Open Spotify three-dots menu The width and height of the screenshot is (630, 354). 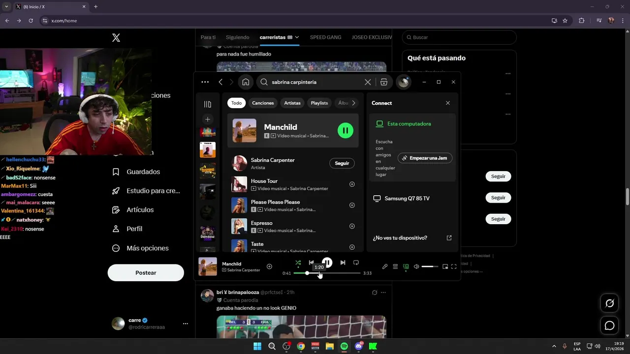(x=205, y=82)
